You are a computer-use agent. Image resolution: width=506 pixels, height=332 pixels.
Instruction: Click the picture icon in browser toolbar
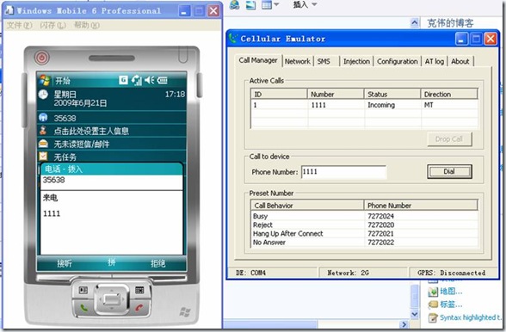(250, 5)
